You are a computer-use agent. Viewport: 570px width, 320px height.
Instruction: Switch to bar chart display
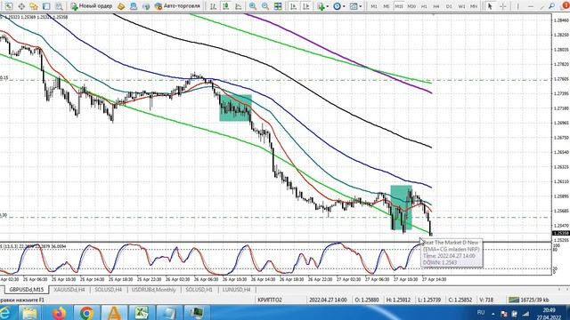click(214, 6)
